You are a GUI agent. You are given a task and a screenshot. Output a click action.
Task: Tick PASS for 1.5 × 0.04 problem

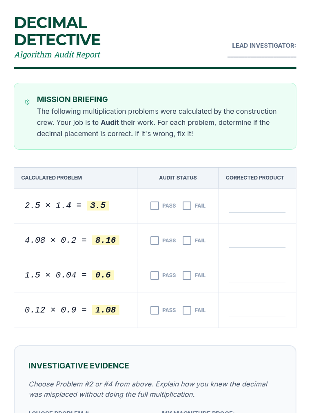pyautogui.click(x=154, y=275)
